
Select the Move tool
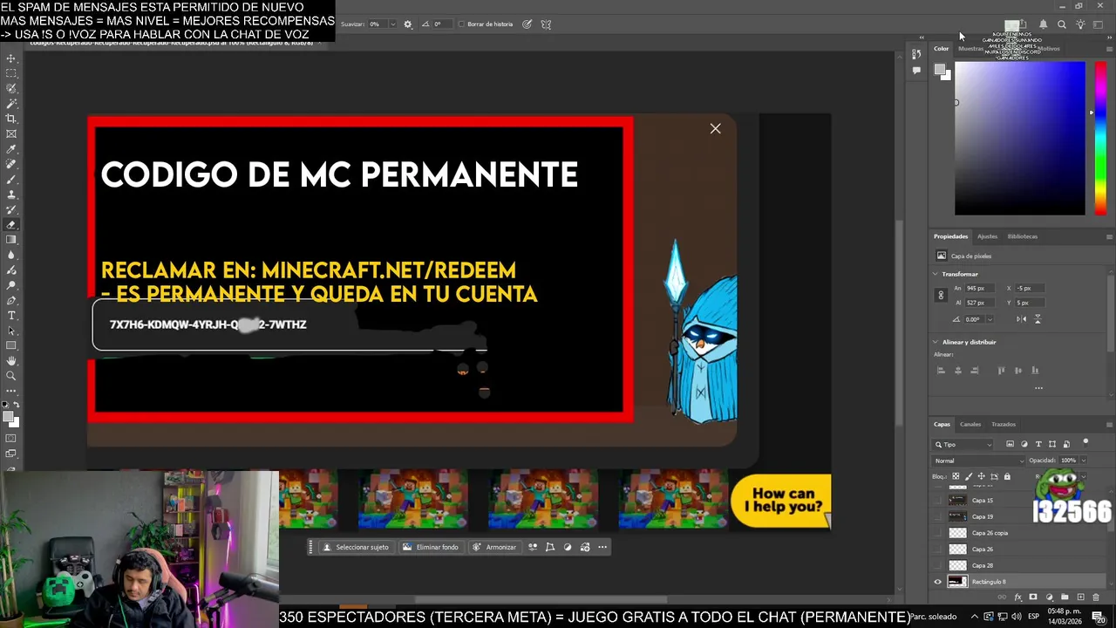click(x=11, y=58)
